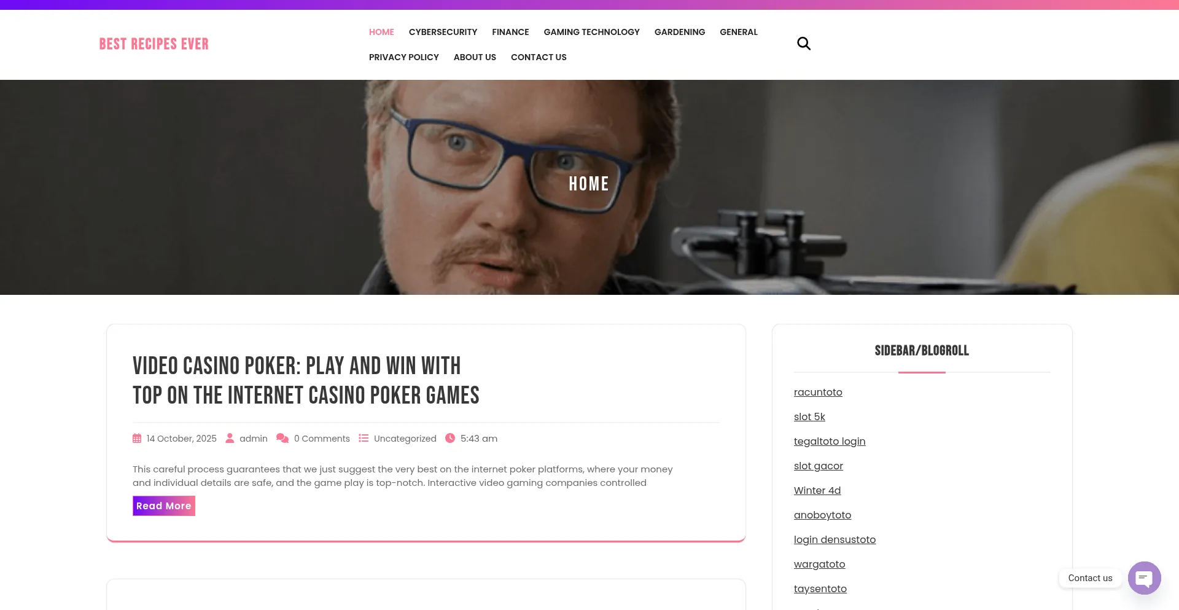Click the calendar icon by 14 October
Screen dimensions: 1179x610
(137, 439)
